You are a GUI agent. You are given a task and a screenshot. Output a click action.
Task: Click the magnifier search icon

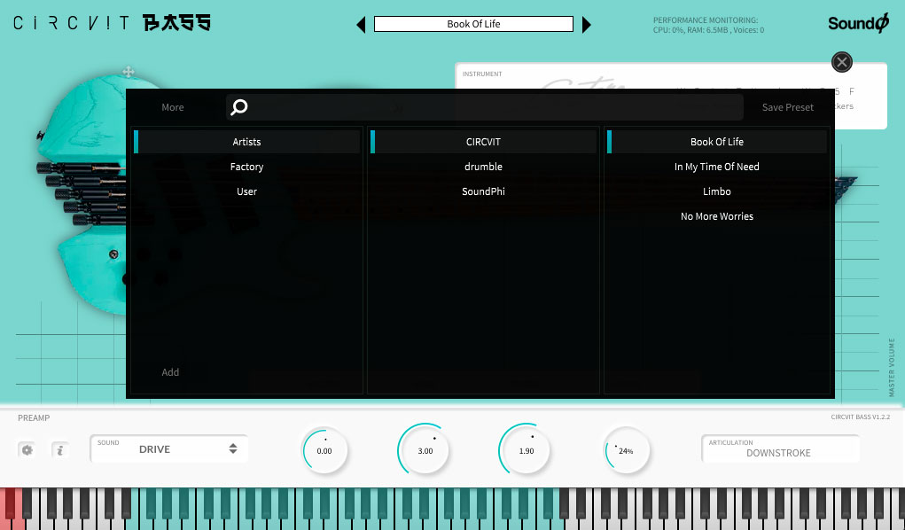point(239,107)
